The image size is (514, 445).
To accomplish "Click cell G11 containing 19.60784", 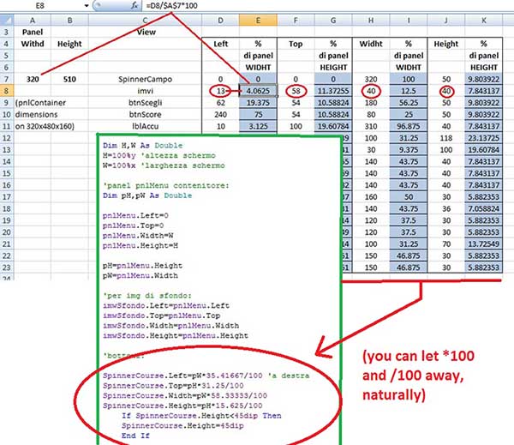I will 333,126.
